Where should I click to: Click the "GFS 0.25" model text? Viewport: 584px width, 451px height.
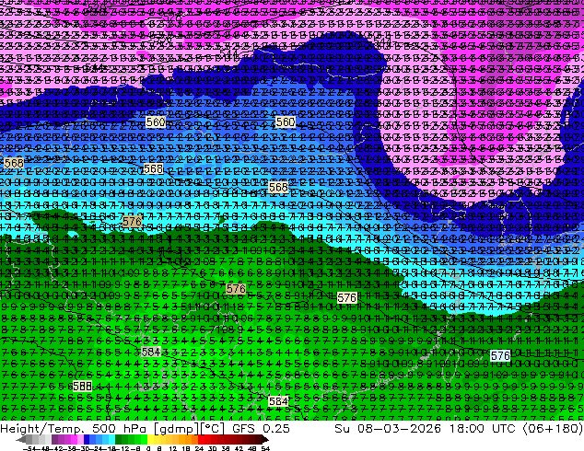(x=261, y=429)
